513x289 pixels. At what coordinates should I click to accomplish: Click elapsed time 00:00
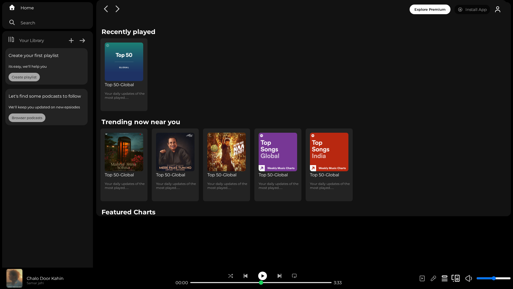coord(182,283)
